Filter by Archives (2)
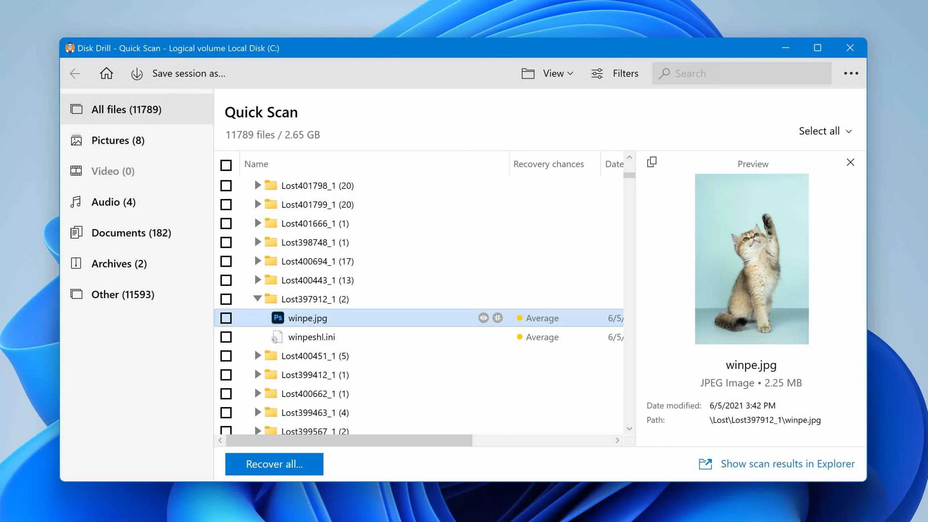Viewport: 928px width, 522px height. [137, 264]
